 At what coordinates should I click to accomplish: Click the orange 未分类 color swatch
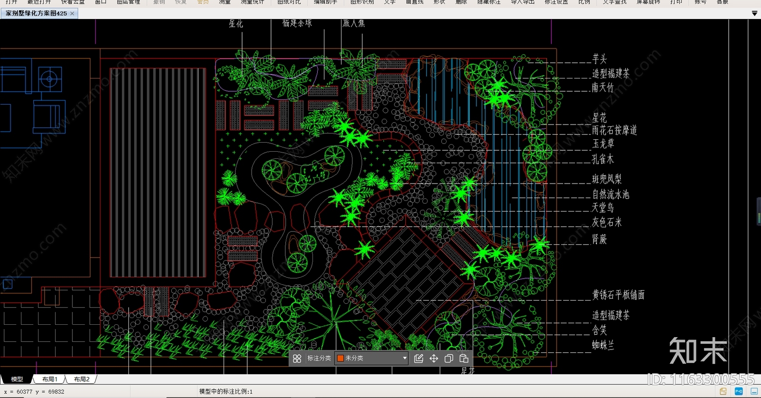(340, 358)
